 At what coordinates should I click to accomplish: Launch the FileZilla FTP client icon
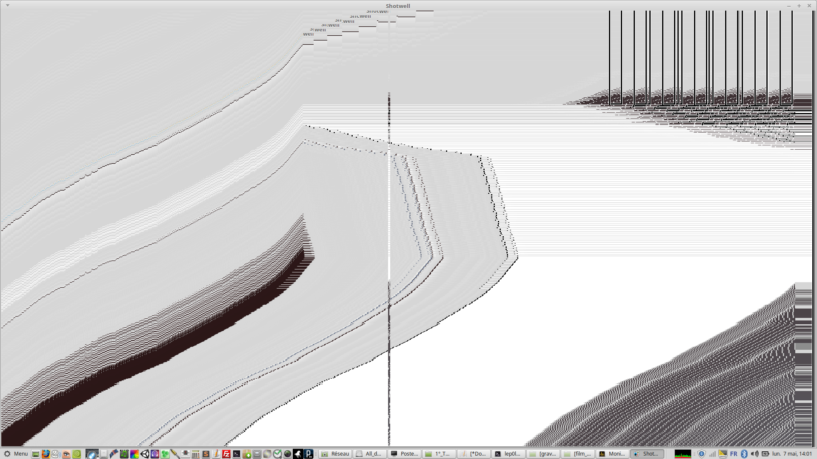point(226,454)
